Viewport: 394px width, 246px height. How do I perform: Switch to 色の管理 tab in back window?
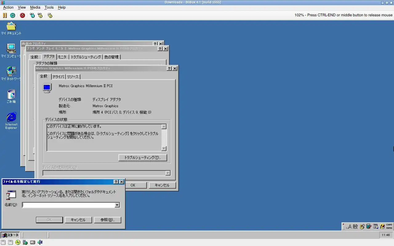[x=111, y=57]
